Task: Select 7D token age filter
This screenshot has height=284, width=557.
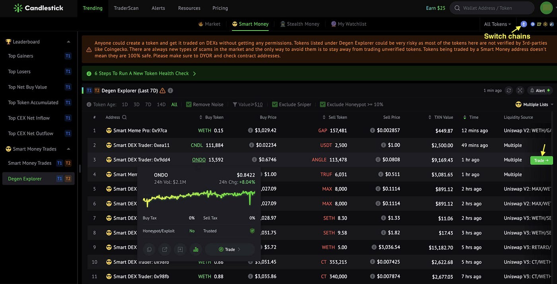Action: 148,104
